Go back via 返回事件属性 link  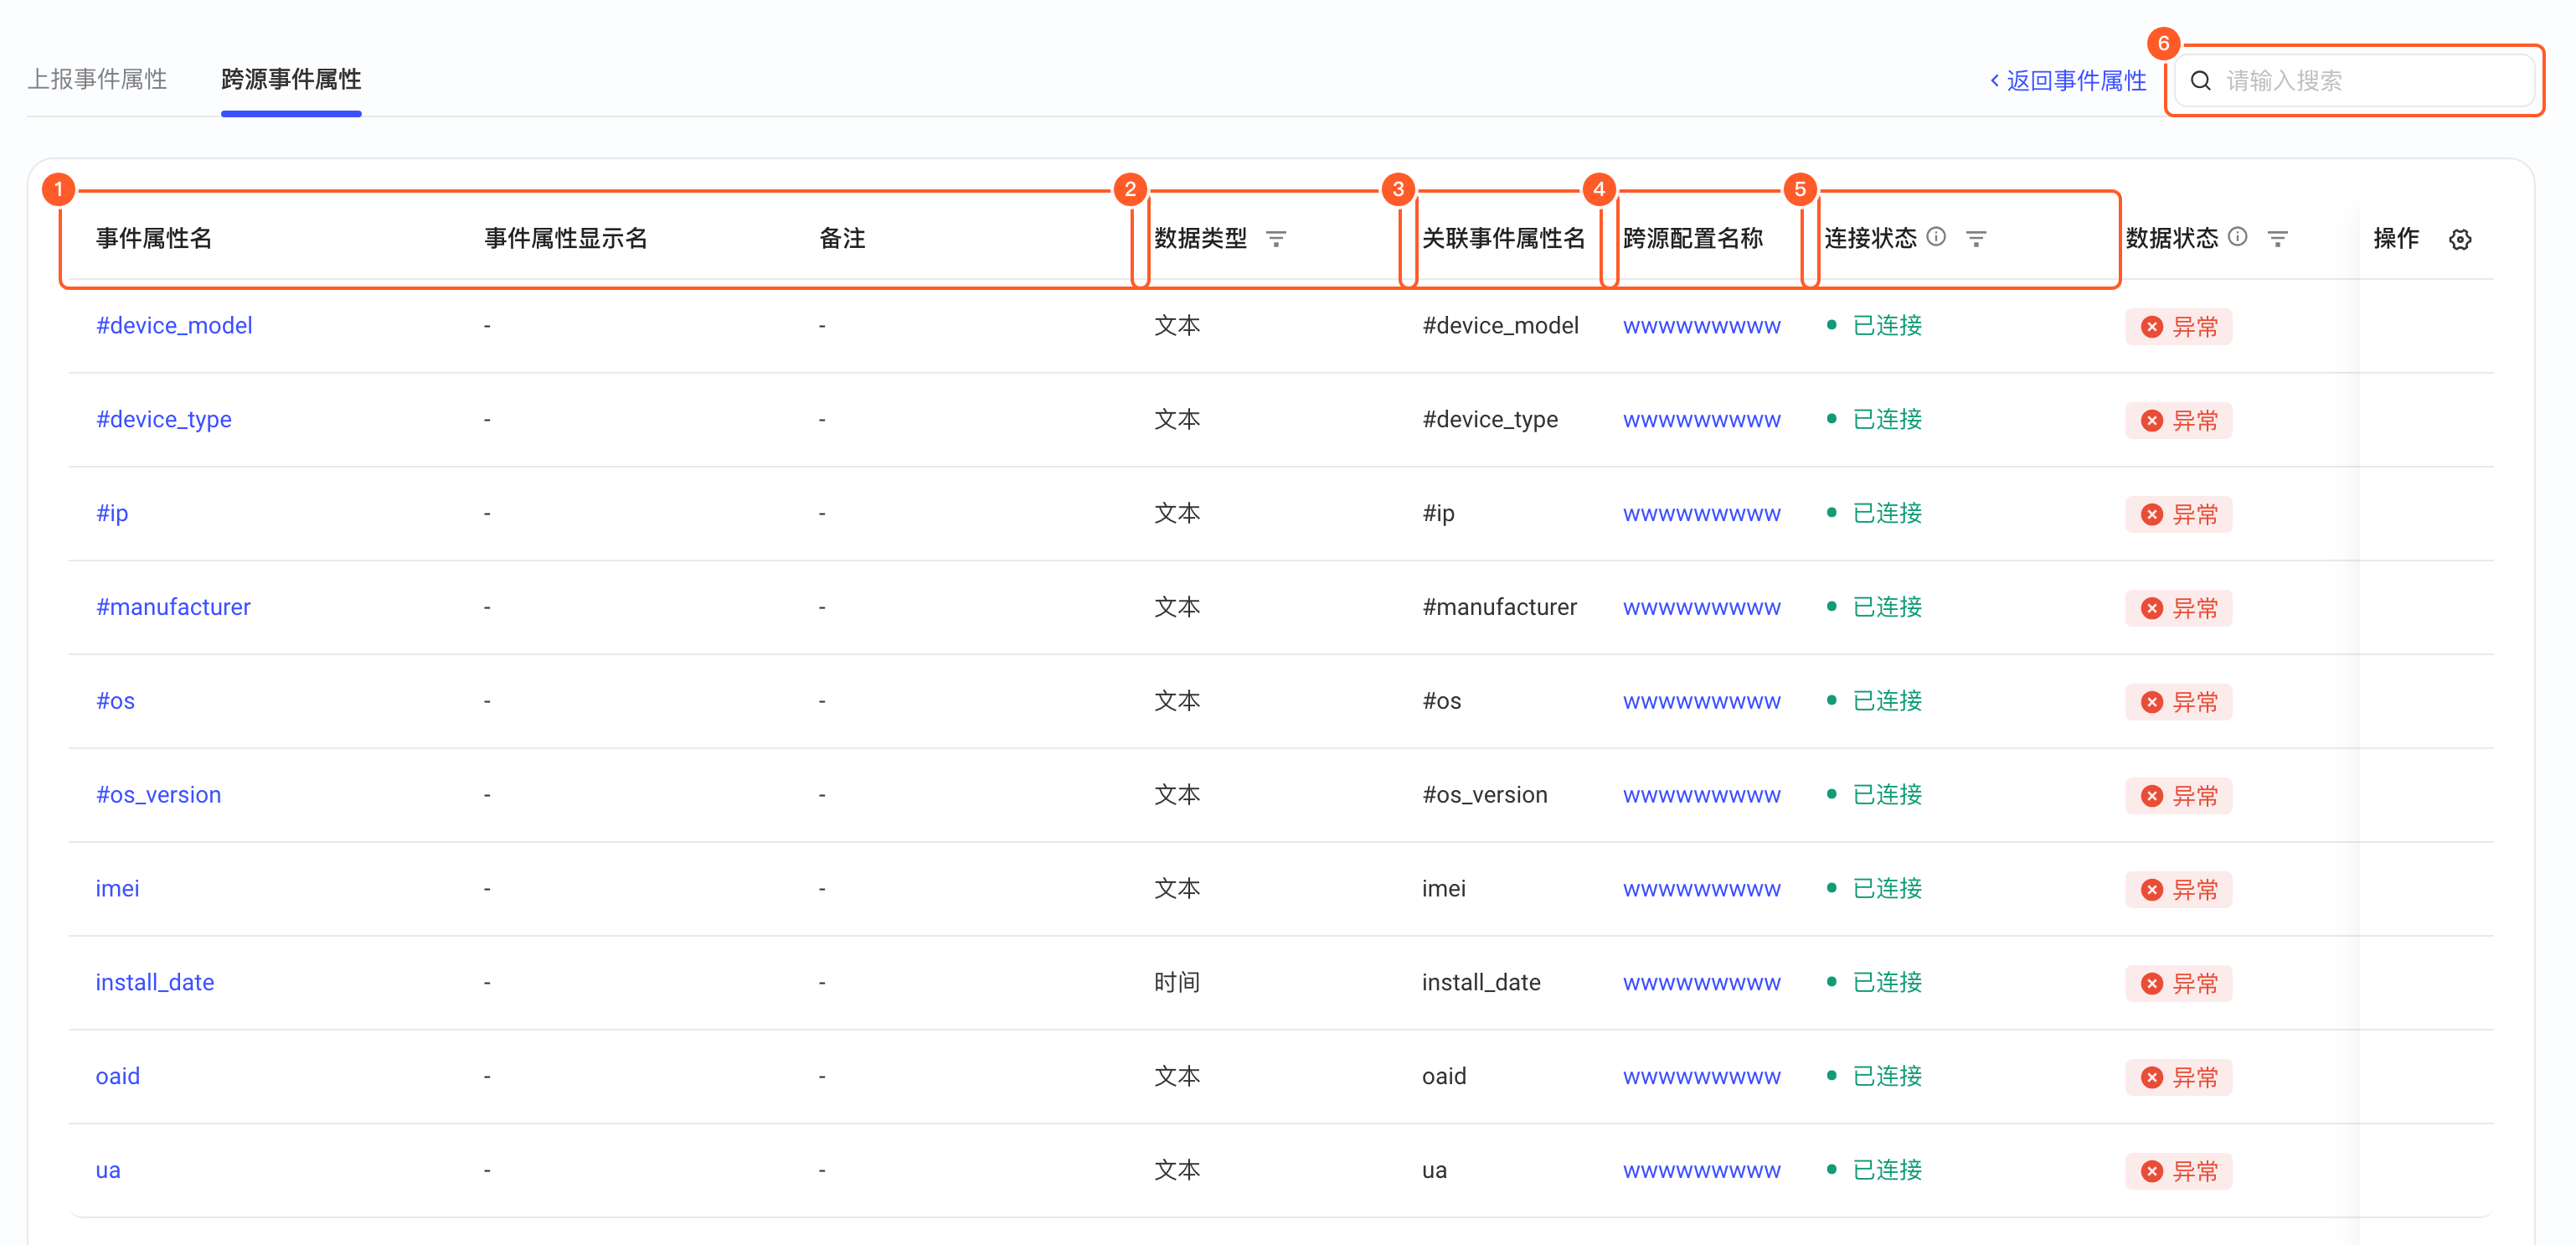pos(2068,80)
